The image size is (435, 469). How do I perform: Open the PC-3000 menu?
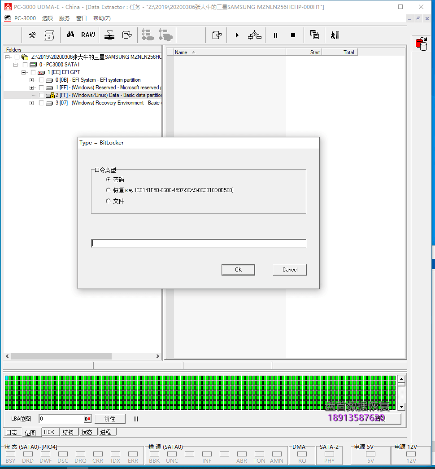tap(25, 18)
